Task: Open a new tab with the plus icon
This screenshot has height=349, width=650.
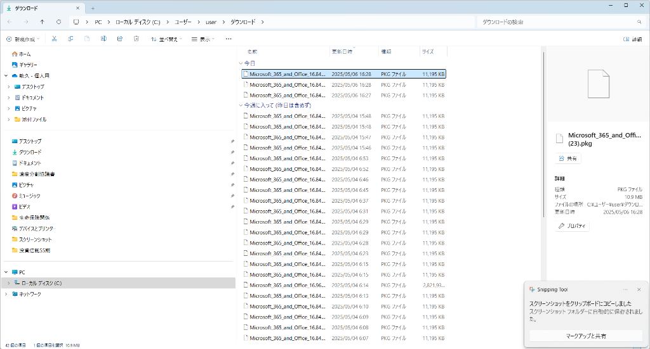Action: tap(93, 8)
